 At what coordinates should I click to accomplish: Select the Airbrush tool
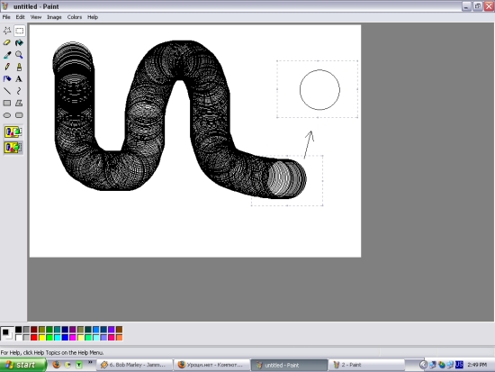coord(7,78)
